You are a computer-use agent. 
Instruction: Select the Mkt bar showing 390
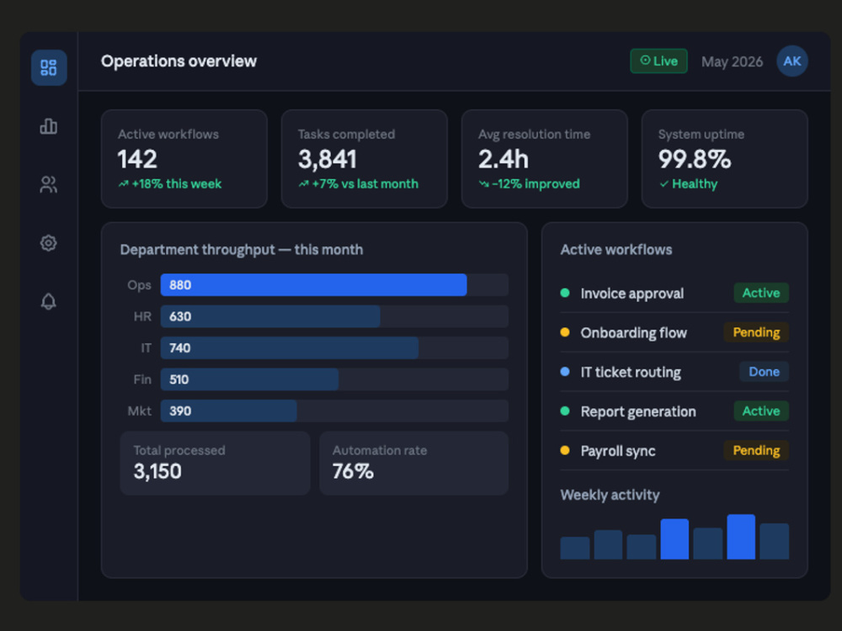[x=229, y=411]
